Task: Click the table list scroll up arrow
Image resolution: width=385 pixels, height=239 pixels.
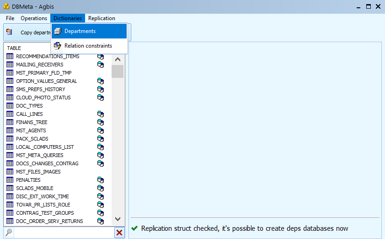Action: 118,60
